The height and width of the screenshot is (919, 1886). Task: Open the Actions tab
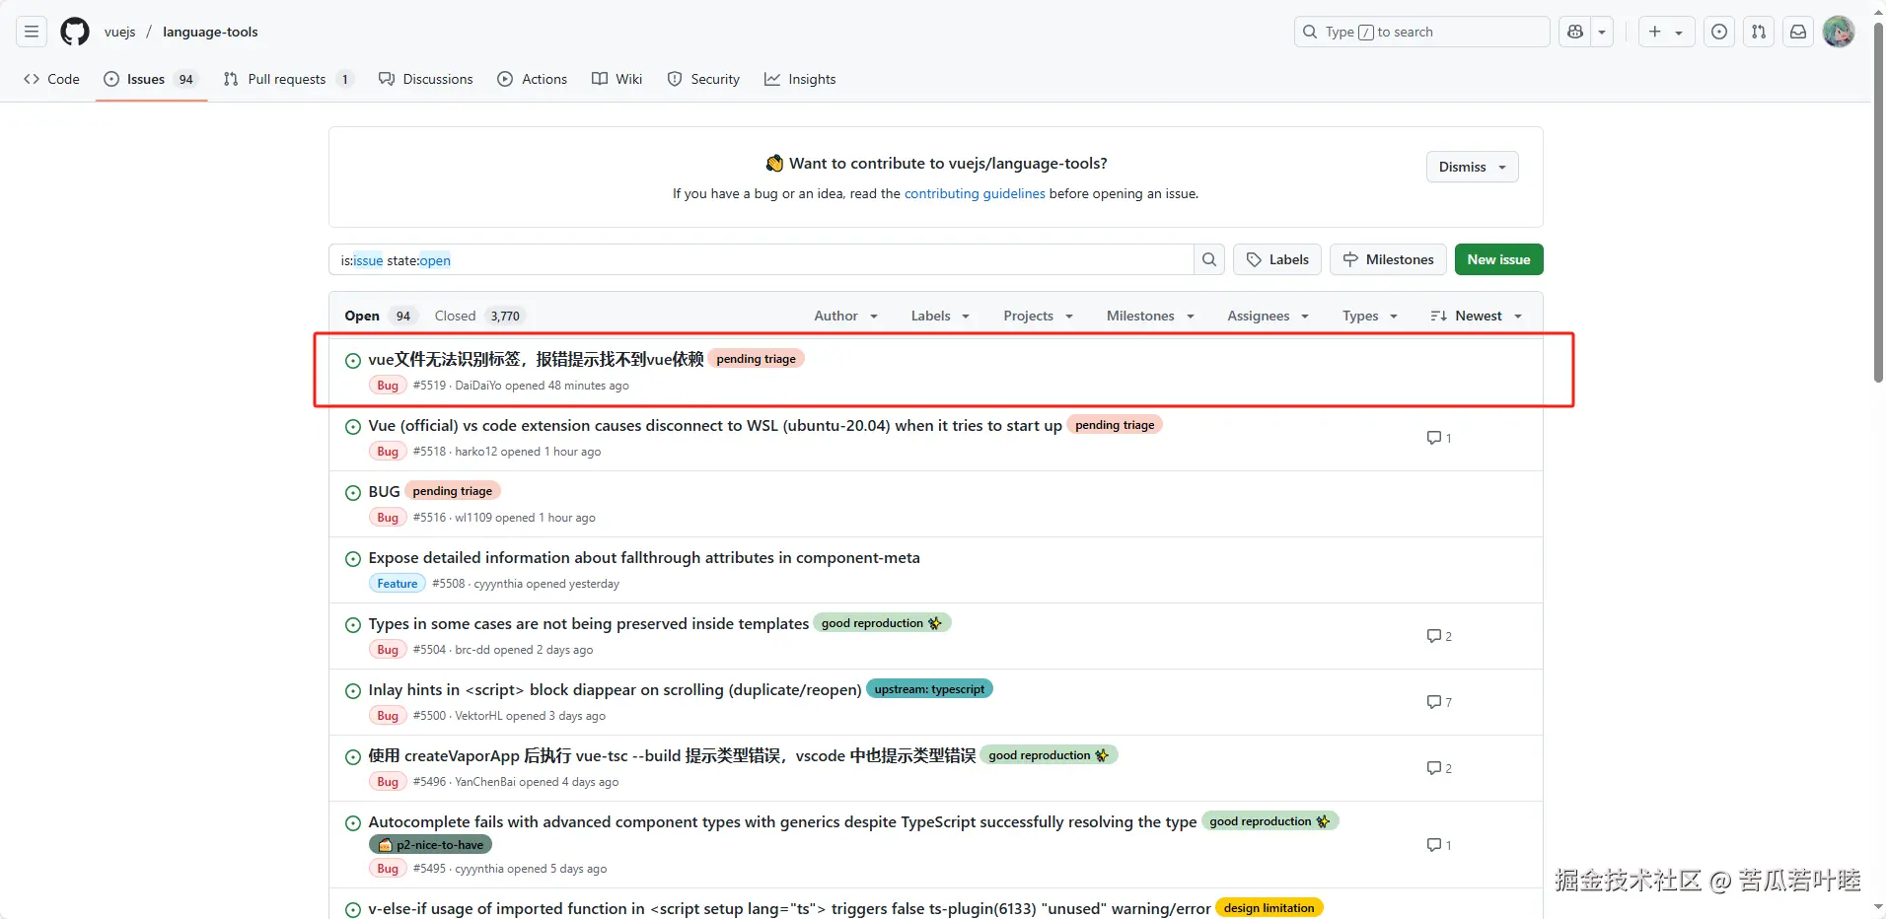pos(533,79)
